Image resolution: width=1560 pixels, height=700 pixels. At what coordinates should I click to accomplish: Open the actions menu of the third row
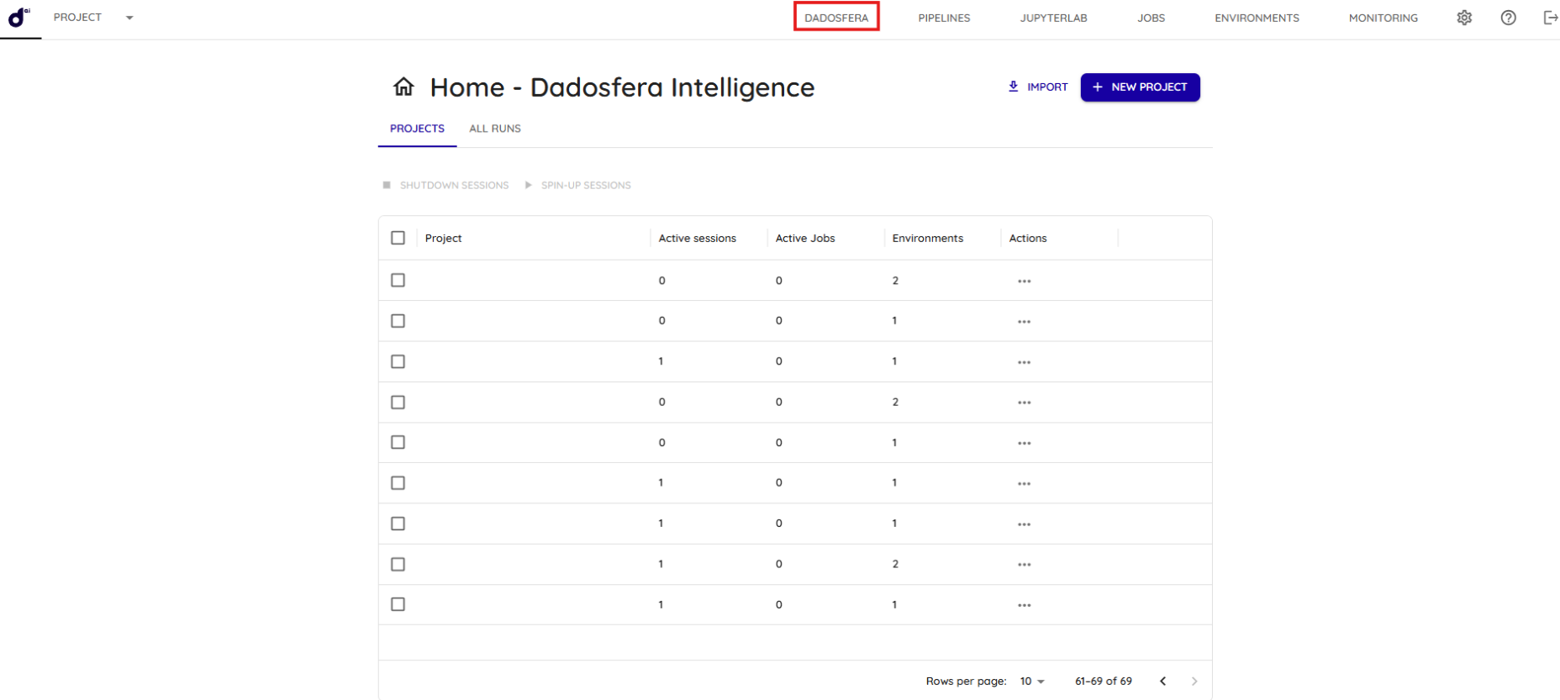pyautogui.click(x=1024, y=362)
